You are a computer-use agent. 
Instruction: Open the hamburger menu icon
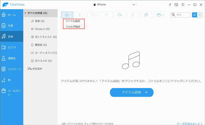click(x=183, y=5)
